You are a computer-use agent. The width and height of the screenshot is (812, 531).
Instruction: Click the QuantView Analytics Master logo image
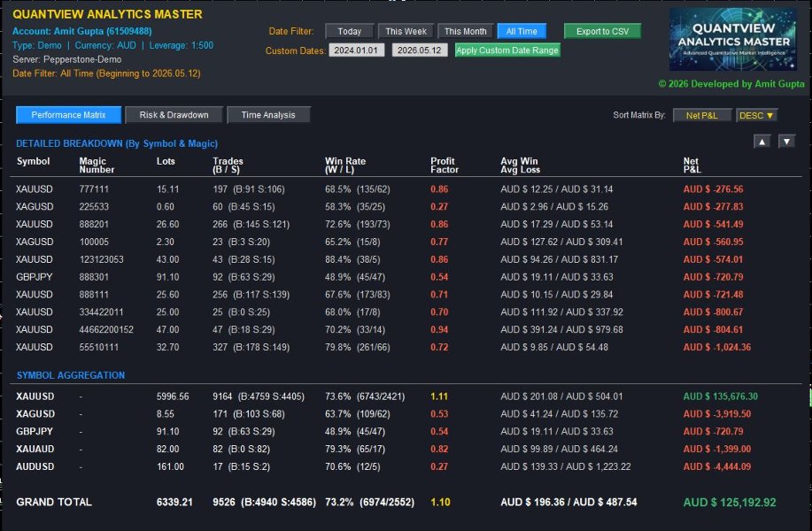(733, 39)
